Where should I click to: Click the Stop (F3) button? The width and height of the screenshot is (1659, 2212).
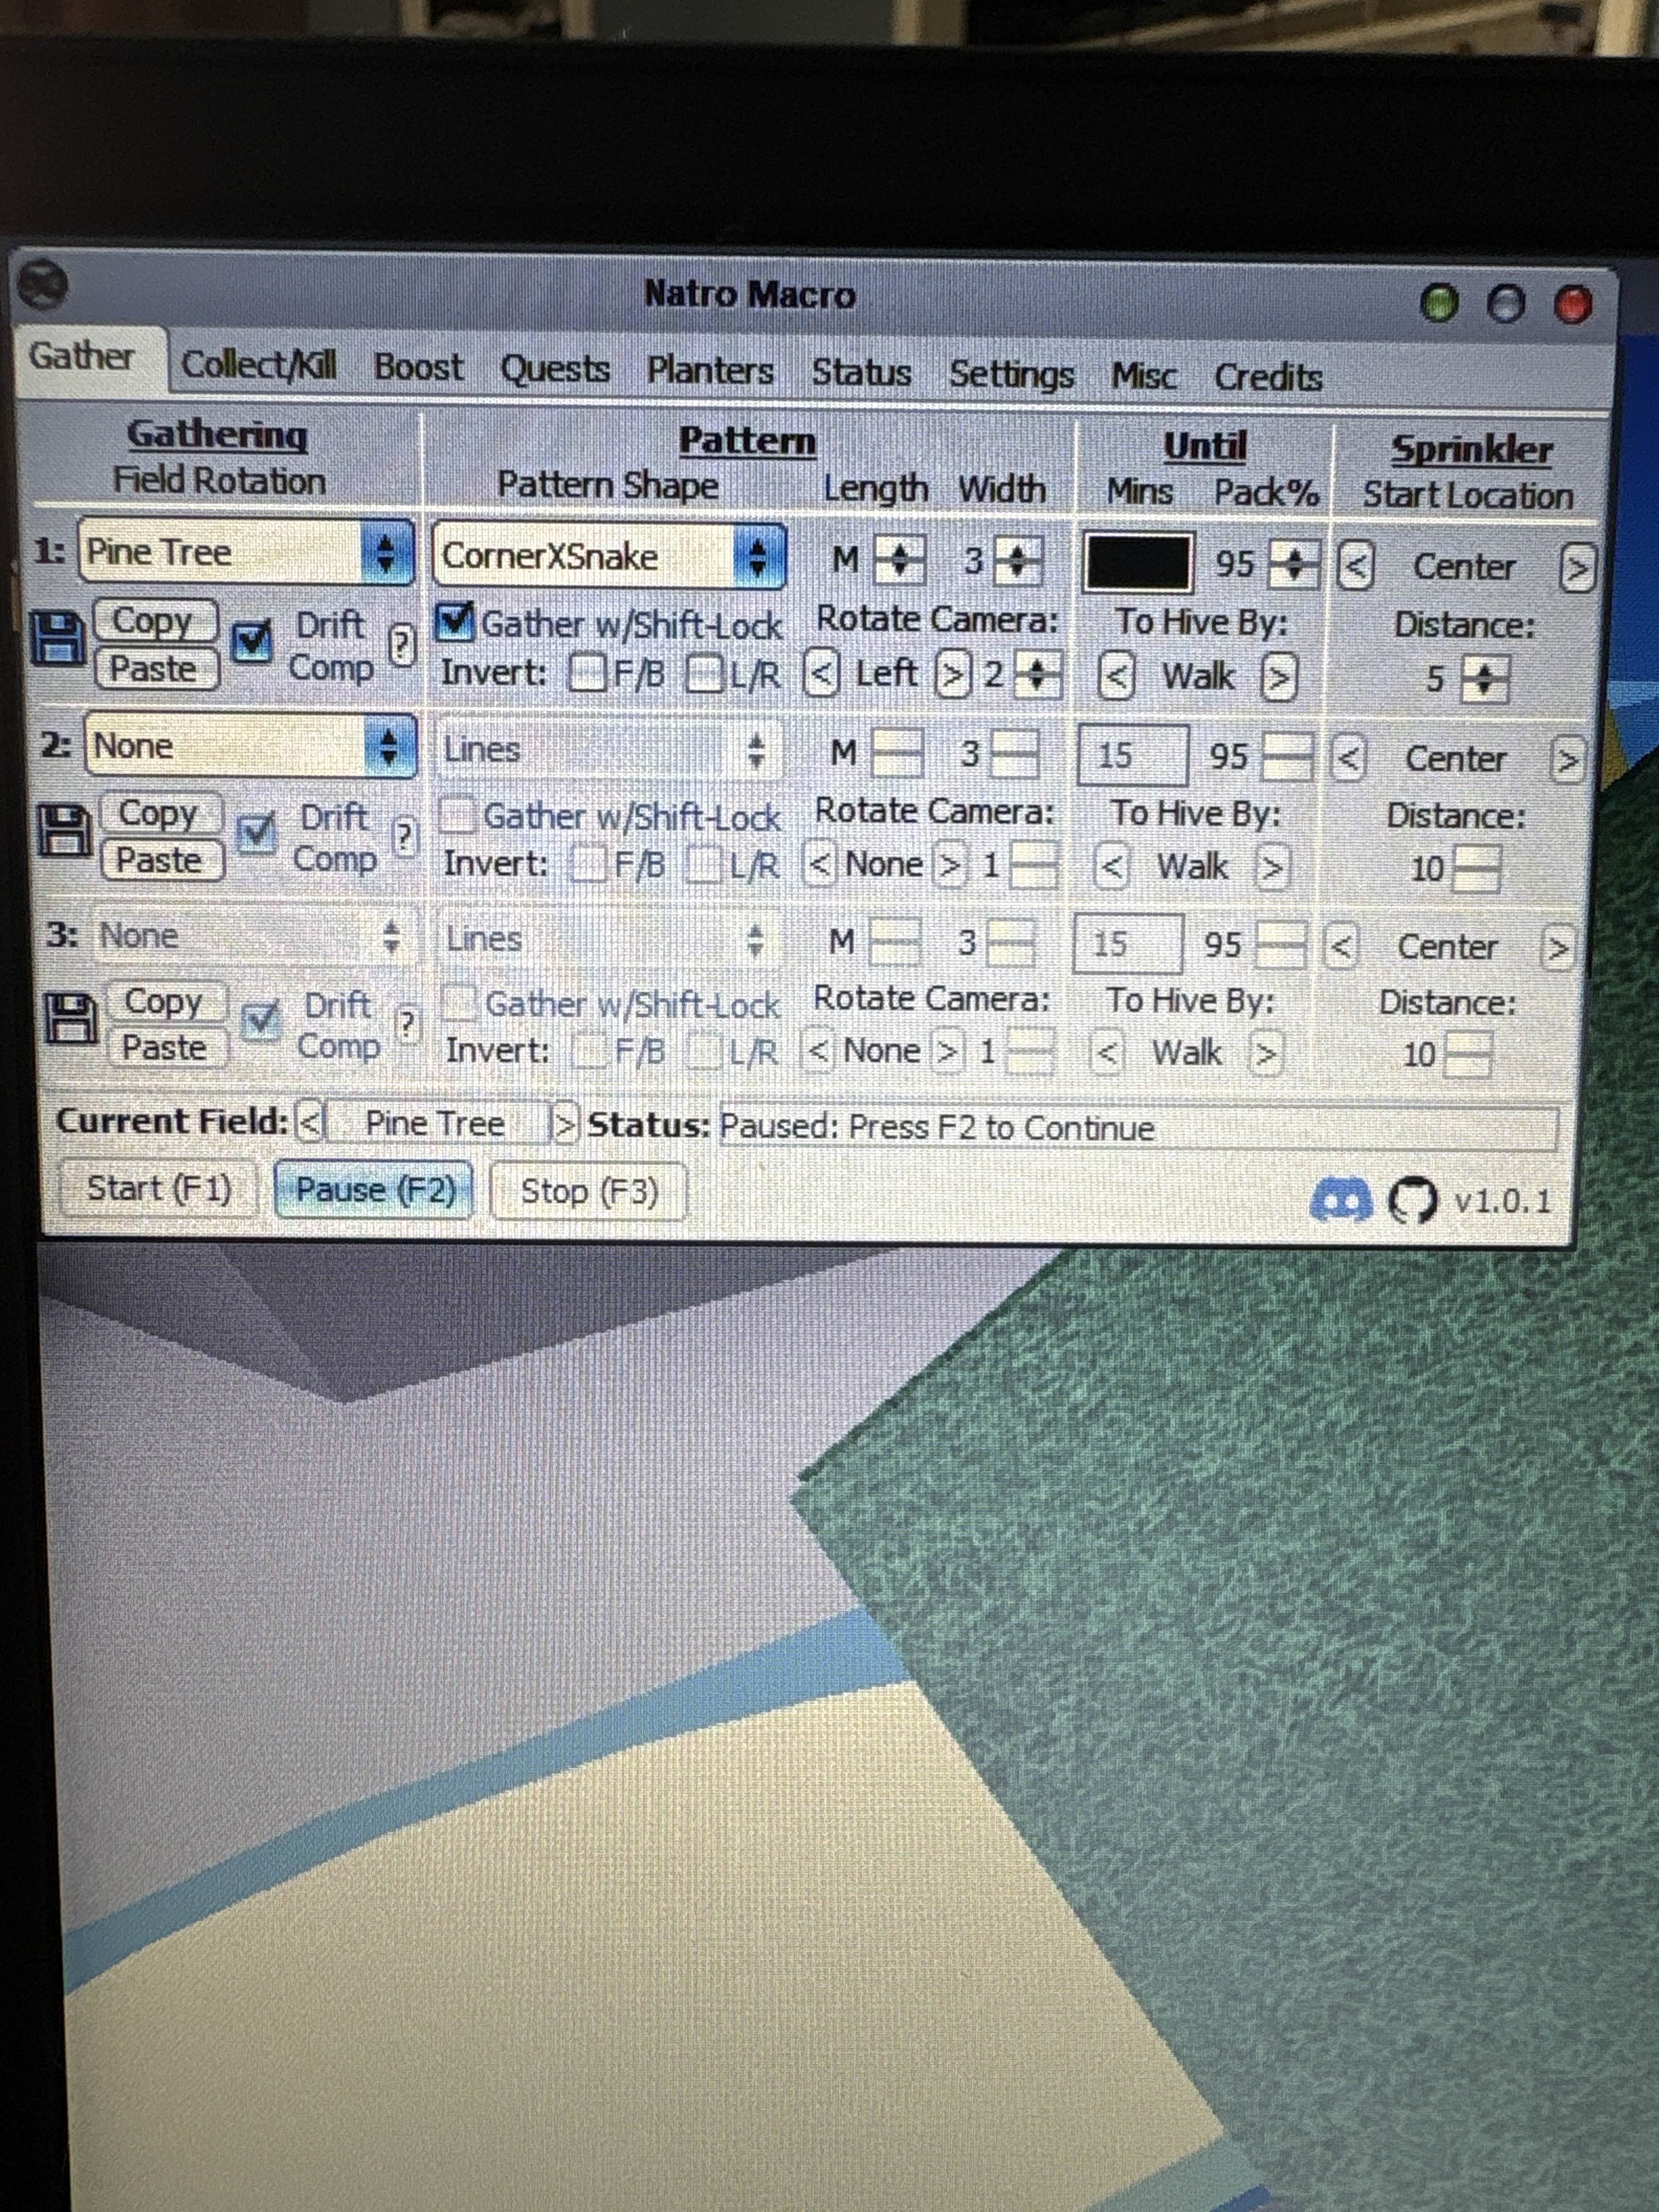588,1191
